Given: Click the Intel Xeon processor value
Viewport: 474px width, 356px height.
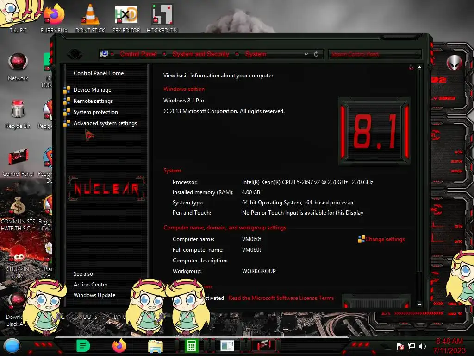Looking at the screenshot, I should (x=307, y=182).
